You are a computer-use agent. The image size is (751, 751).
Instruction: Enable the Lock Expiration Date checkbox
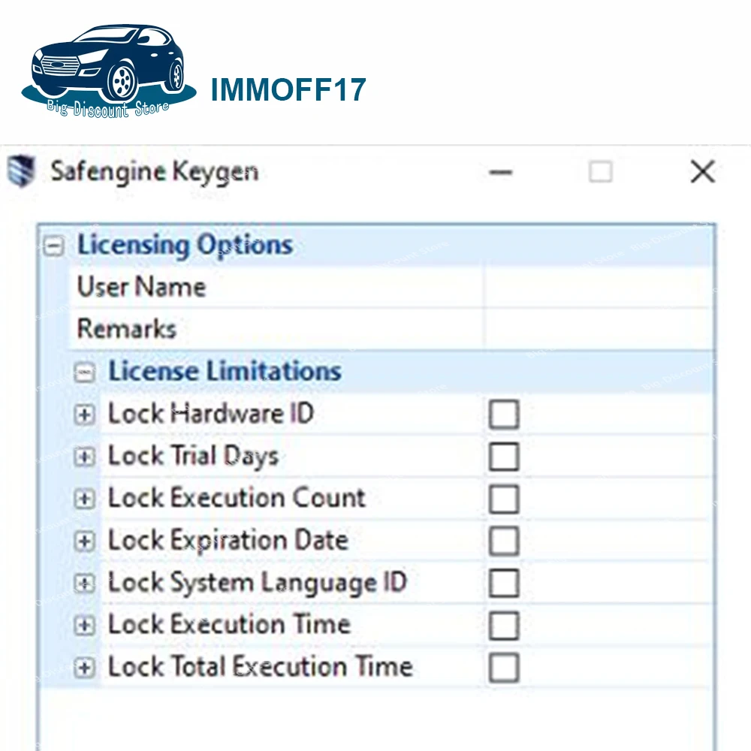503,541
